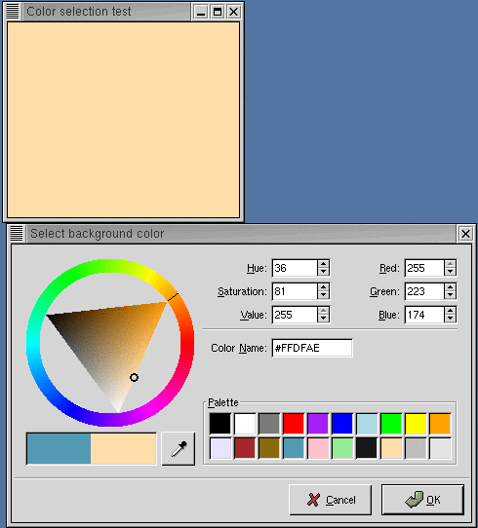Viewport: 478px width, 528px height.
Task: Minimize the Color selection test window
Action: 201,12
